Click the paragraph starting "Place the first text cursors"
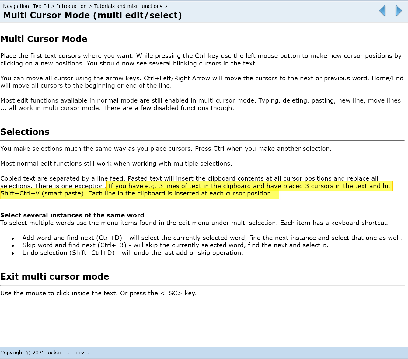408x359 pixels. [x=201, y=59]
